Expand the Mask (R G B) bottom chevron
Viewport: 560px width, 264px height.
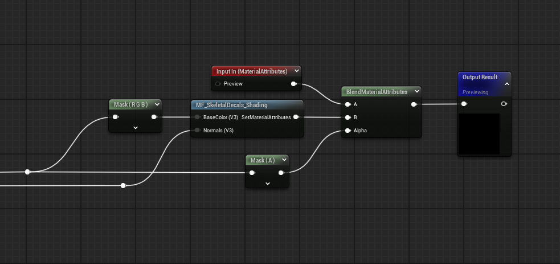136,128
